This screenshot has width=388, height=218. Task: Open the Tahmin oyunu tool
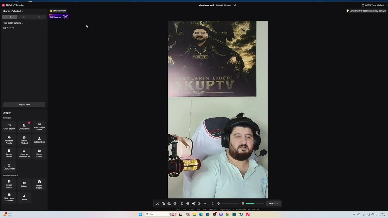point(9,153)
